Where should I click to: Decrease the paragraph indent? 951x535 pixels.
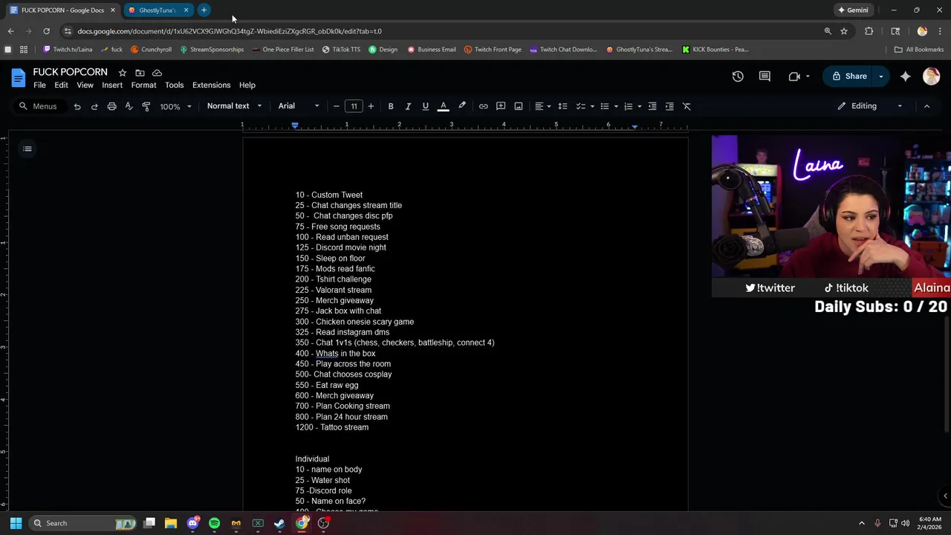click(x=652, y=106)
